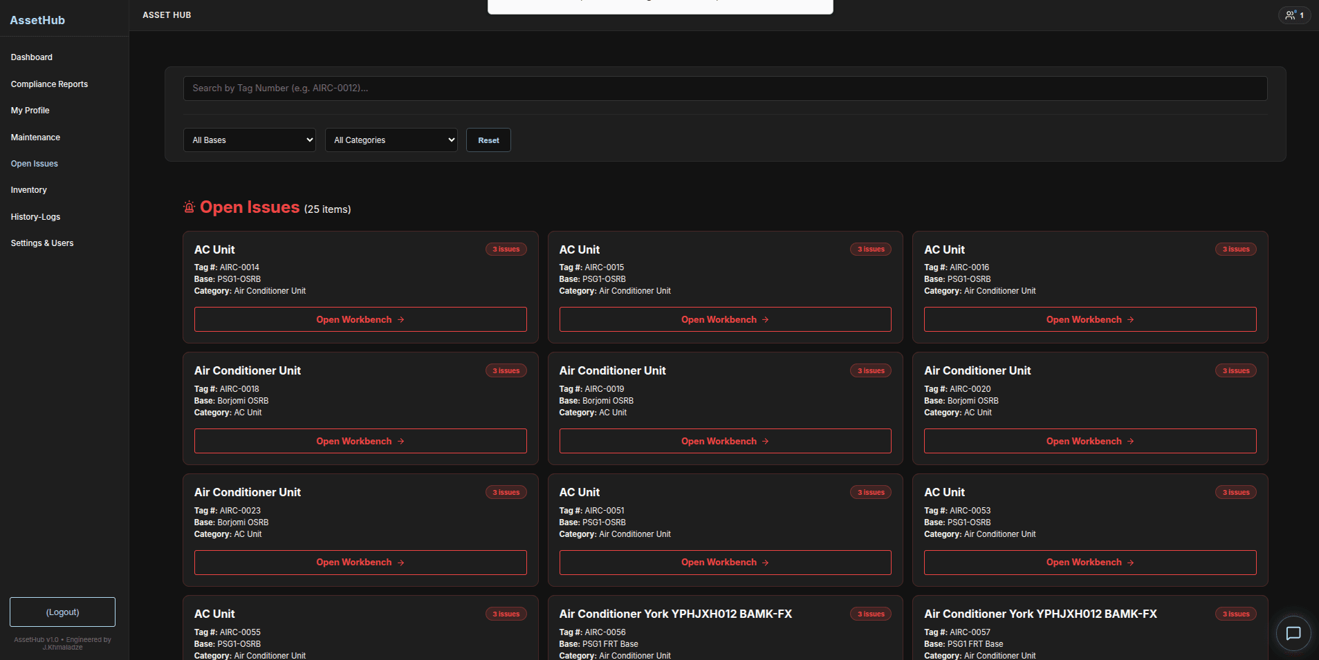This screenshot has height=660, width=1319.
Task: Click tag number AIRC-0055
Action: 240,632
